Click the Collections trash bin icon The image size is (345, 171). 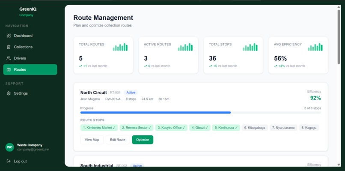point(9,47)
